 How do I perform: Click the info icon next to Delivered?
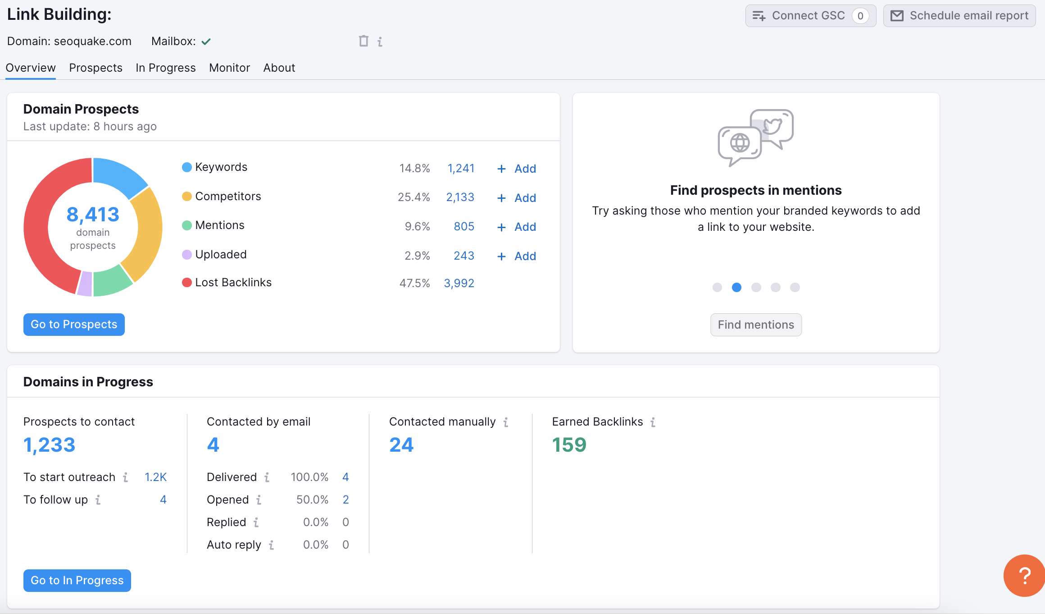267,477
